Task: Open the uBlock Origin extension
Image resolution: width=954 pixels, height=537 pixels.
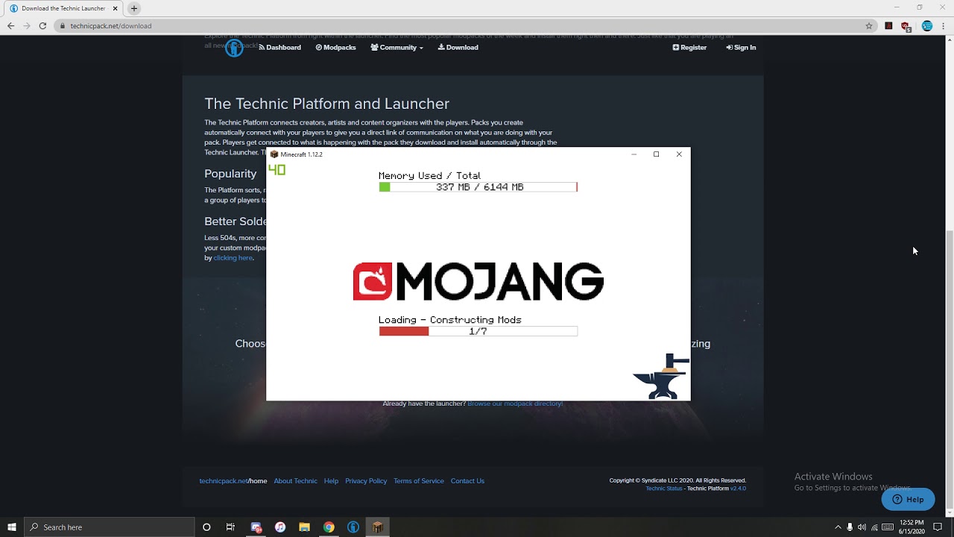Action: click(x=906, y=26)
